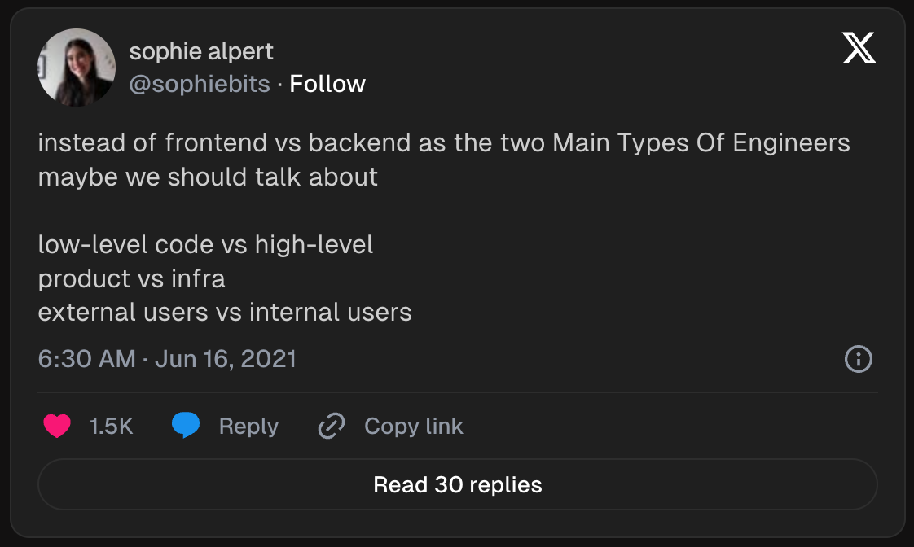Open the 6:30 AM time link

[x=87, y=359]
